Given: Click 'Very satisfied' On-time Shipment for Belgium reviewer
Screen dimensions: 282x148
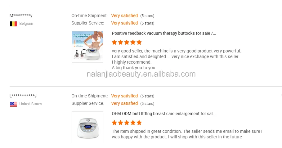Looking at the screenshot, I should coord(124,16).
